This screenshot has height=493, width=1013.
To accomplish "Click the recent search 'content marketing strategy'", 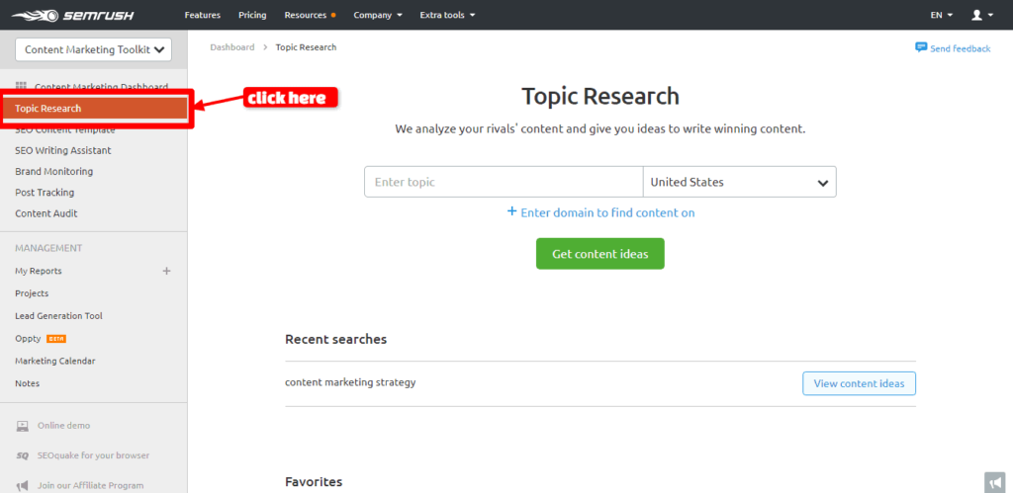I will (x=350, y=382).
